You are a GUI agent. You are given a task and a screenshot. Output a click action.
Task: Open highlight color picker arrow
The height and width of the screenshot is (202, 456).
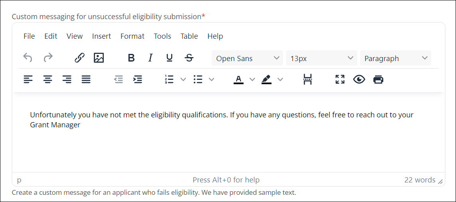(x=280, y=79)
